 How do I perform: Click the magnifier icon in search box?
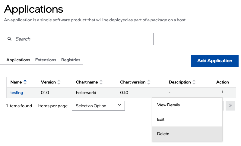pos(9,39)
